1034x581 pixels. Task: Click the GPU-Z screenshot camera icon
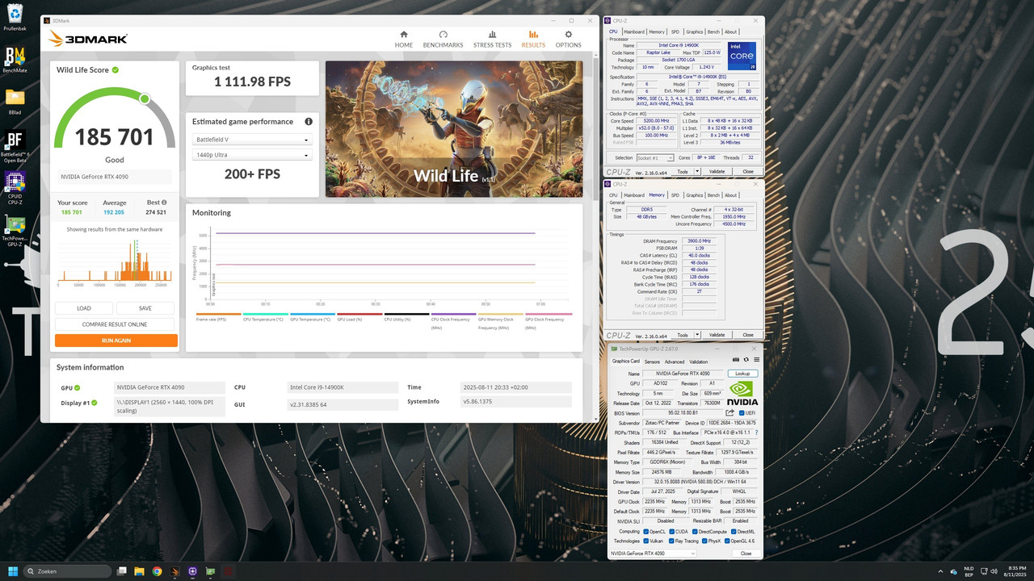point(736,362)
